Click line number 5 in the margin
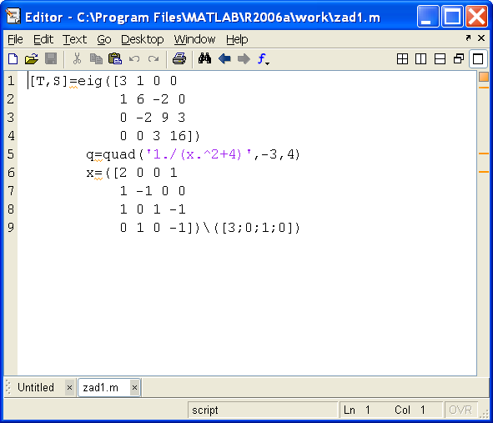 [x=11, y=154]
